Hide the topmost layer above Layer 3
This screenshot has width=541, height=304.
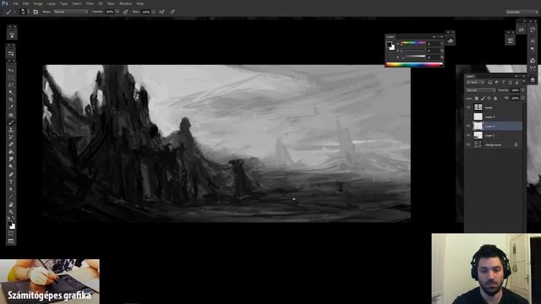[x=468, y=107]
